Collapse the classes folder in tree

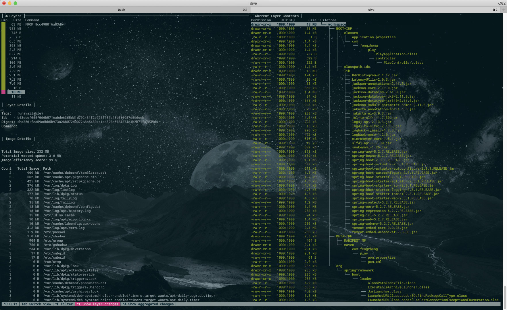(x=351, y=33)
